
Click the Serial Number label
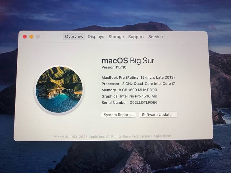click(x=114, y=103)
